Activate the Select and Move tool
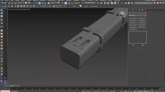 [x=39, y=3]
